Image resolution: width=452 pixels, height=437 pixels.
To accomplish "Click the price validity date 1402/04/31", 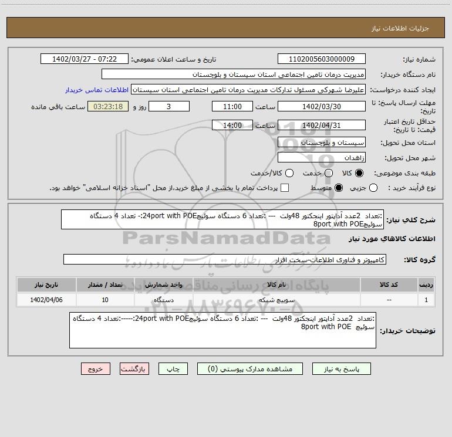I will pos(322,126).
